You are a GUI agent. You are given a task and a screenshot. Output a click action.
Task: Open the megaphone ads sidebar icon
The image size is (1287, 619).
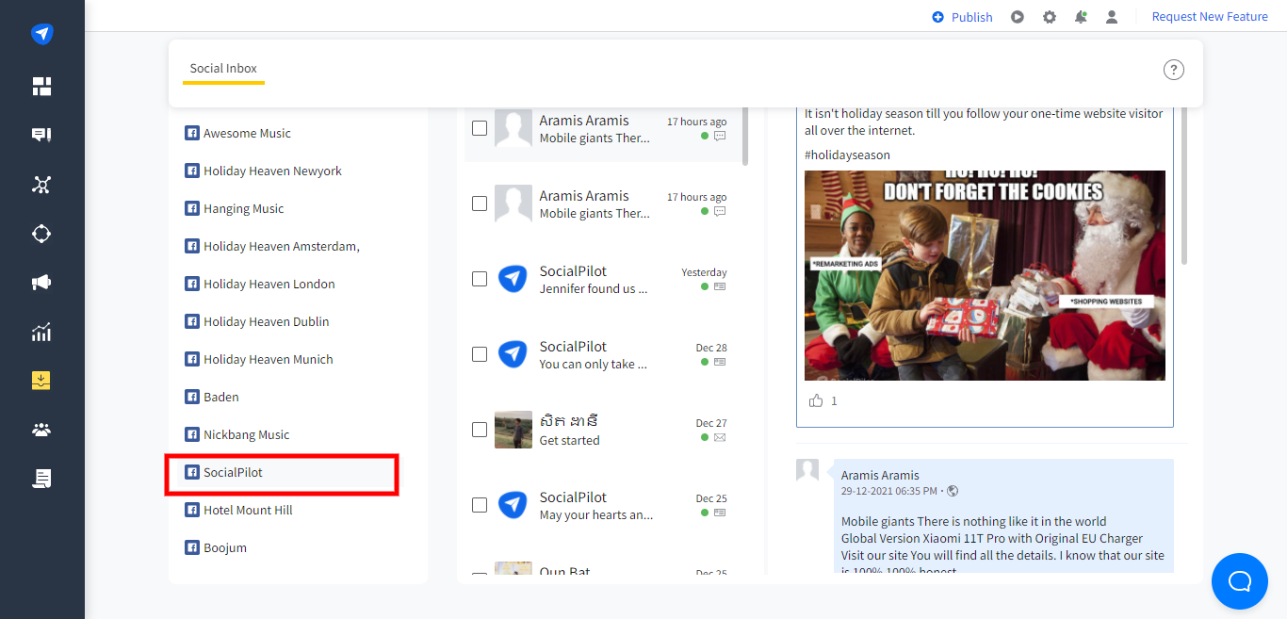[x=41, y=283]
